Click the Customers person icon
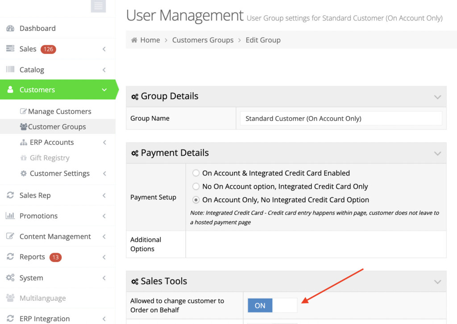 point(10,89)
